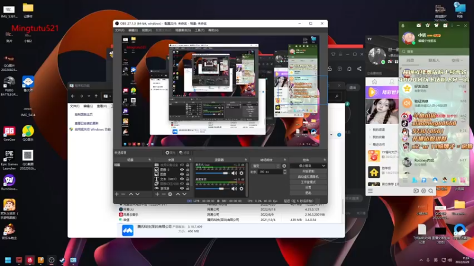Open settings gear of second mixer track
Viewport: 474px width, 266px height.
click(242, 189)
